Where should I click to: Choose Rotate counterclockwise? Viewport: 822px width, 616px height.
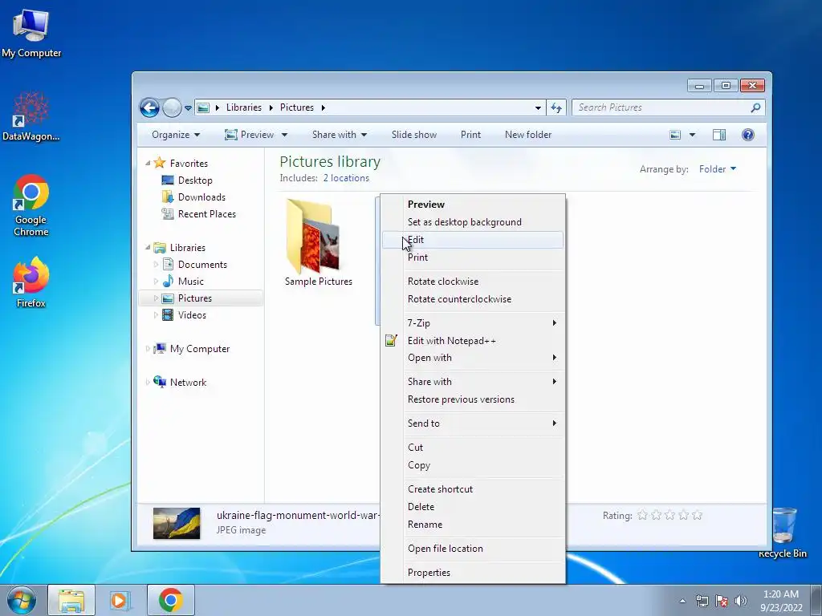point(473,299)
